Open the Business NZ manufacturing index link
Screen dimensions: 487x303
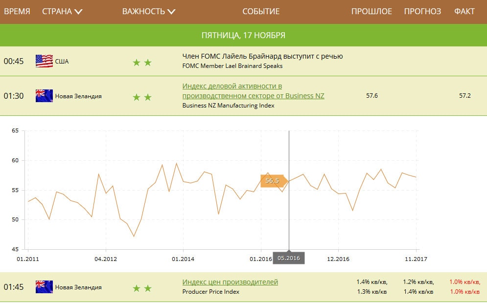pyautogui.click(x=253, y=91)
